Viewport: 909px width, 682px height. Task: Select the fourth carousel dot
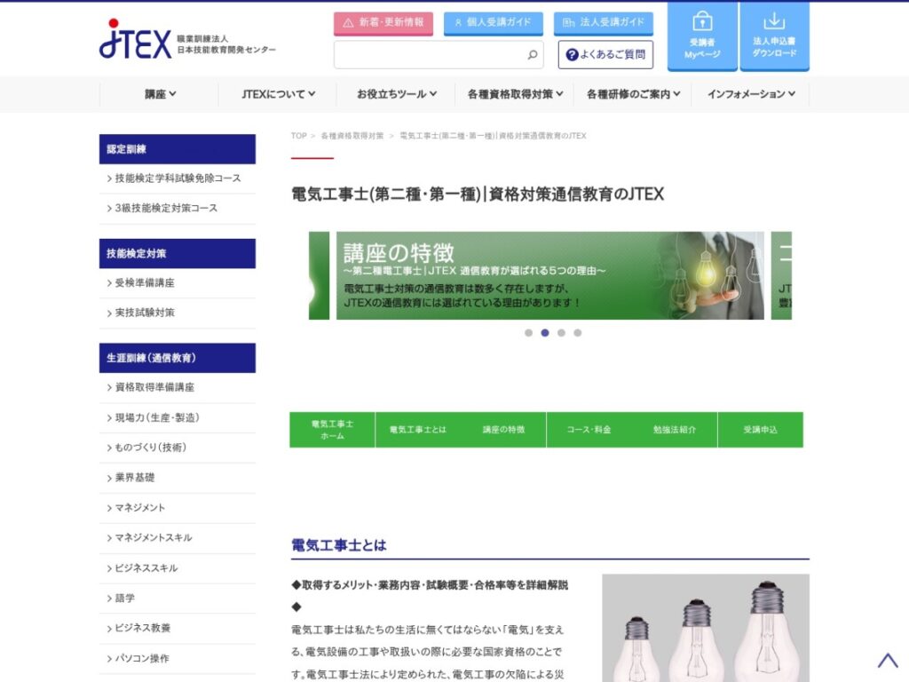[577, 333]
